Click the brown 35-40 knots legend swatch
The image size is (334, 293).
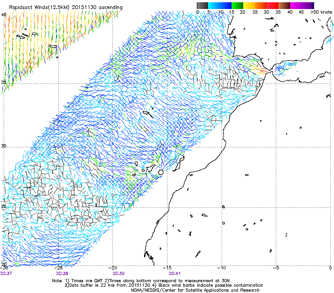[284, 5]
